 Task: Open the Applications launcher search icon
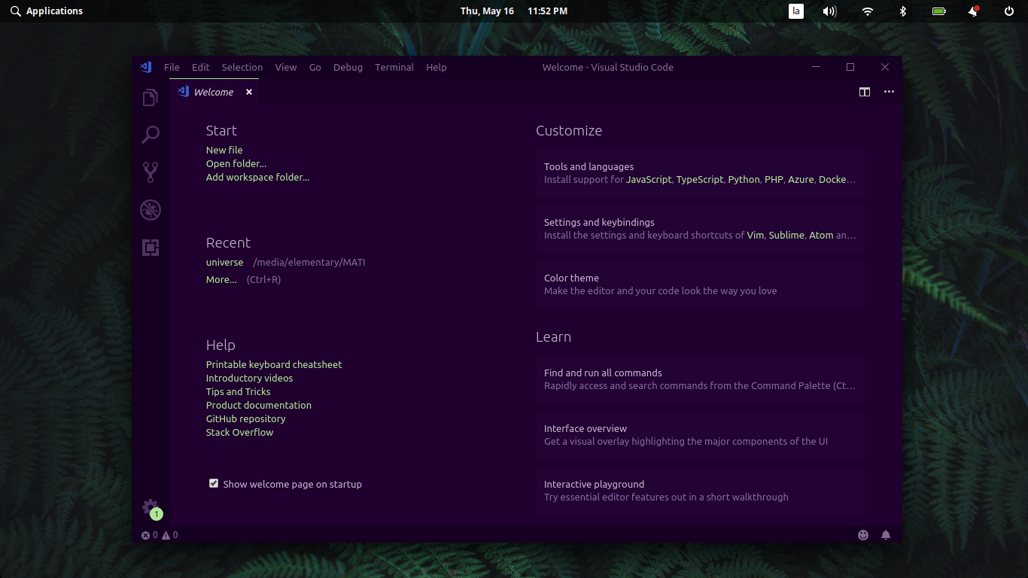(15, 11)
